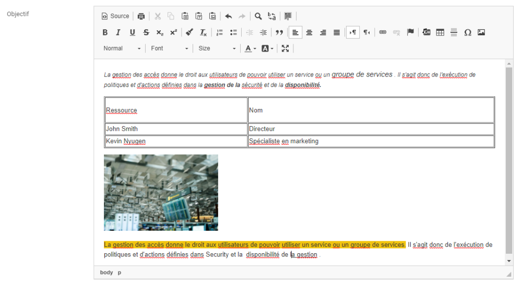Select Align Right

pyautogui.click(x=323, y=32)
